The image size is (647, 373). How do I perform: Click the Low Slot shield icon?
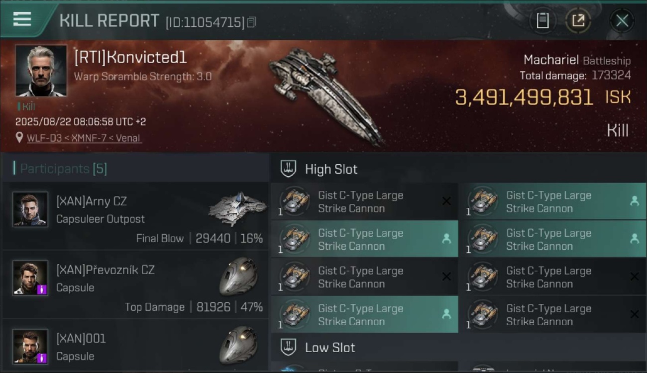[289, 347]
